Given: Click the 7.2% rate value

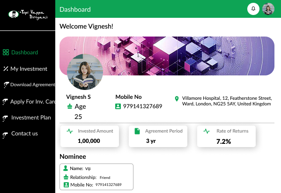Looking at the screenshot, I should click(x=223, y=141).
